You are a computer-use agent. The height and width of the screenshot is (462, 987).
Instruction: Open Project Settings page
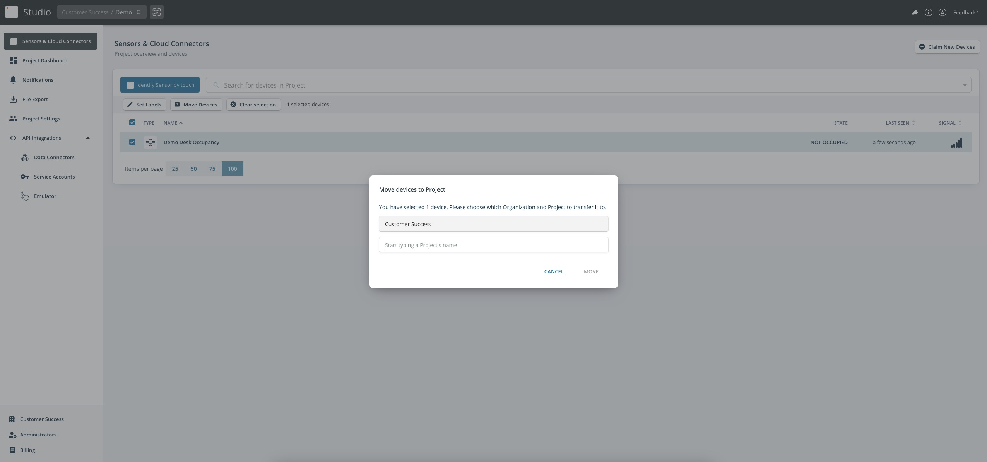click(x=41, y=119)
